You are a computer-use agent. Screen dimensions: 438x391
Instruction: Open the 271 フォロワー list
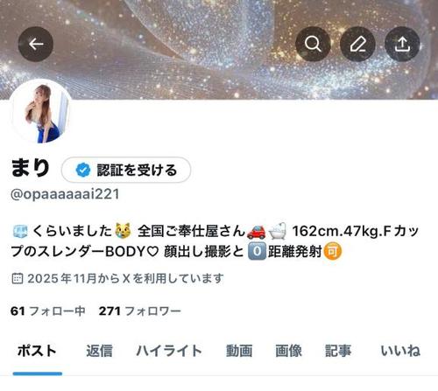(140, 311)
